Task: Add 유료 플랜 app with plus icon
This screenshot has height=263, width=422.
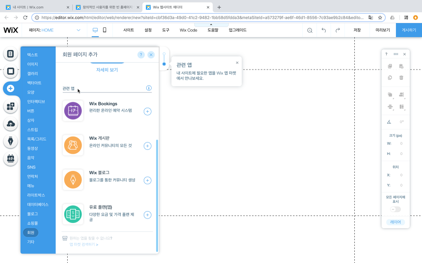Action: (148, 215)
